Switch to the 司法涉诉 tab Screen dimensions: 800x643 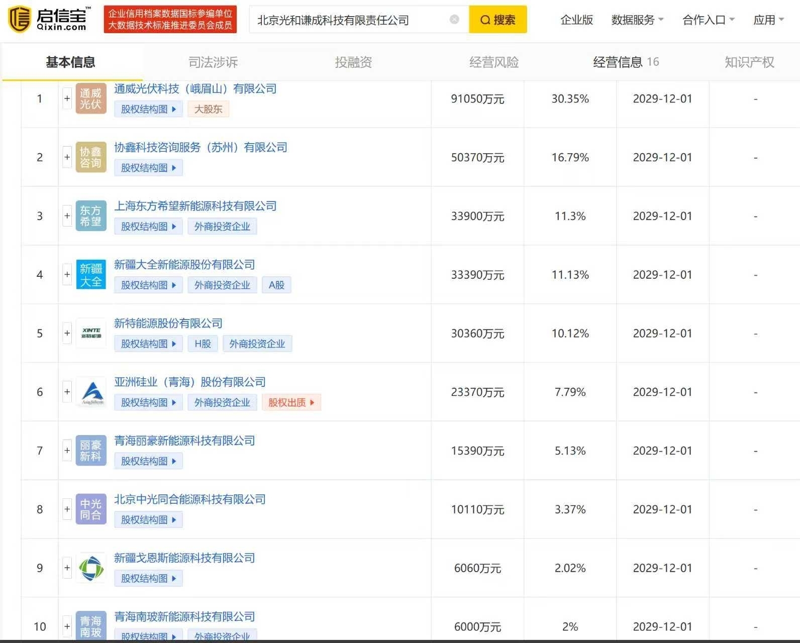213,62
